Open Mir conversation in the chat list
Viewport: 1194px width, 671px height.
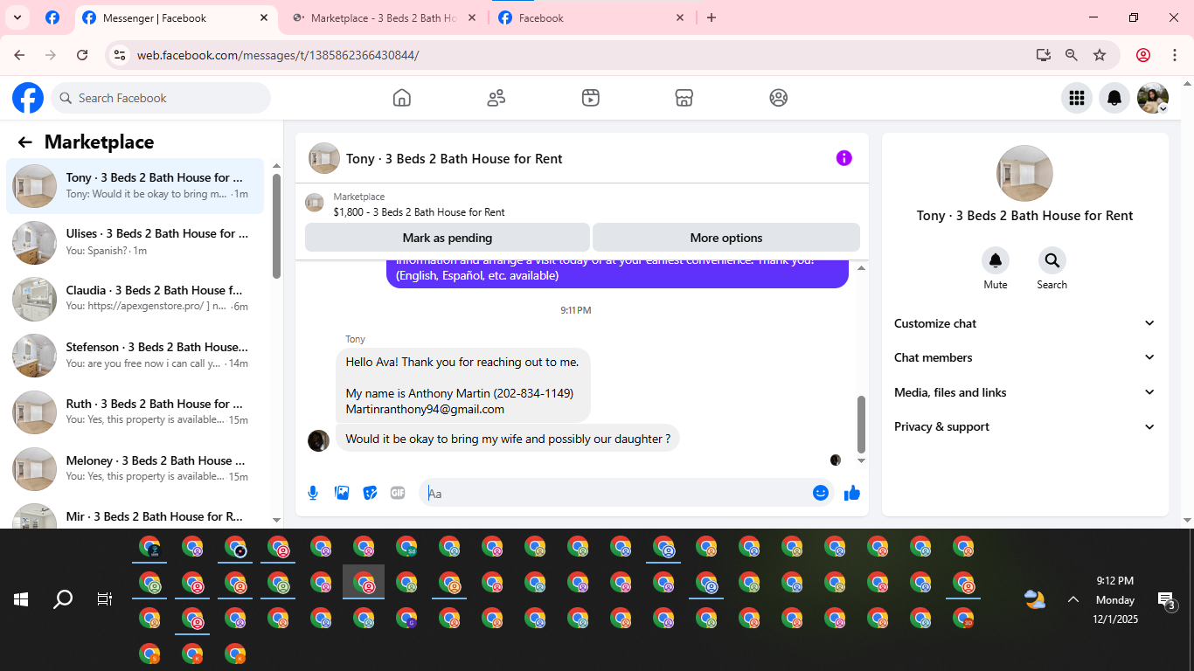(135, 514)
